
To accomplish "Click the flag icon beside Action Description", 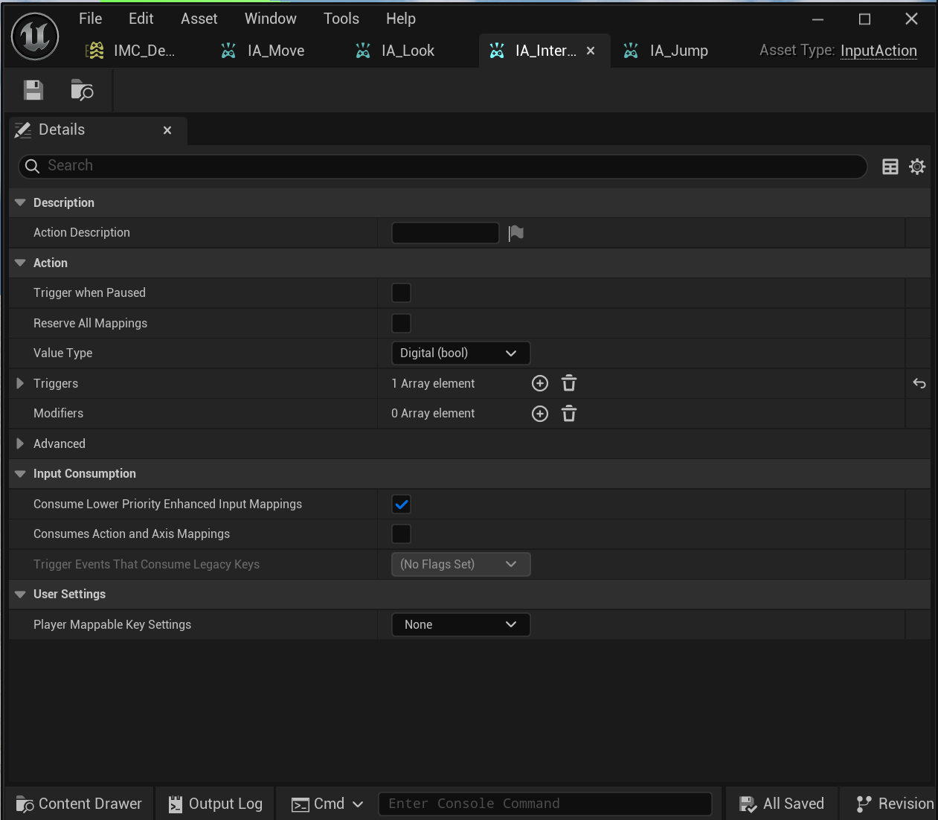I will [x=516, y=234].
